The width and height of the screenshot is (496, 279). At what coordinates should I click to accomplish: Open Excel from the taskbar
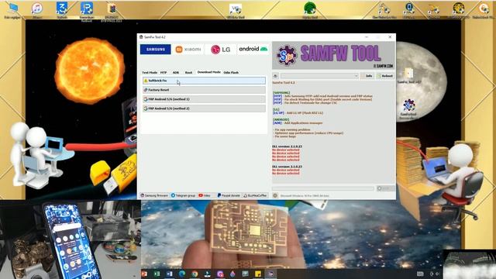157,274
